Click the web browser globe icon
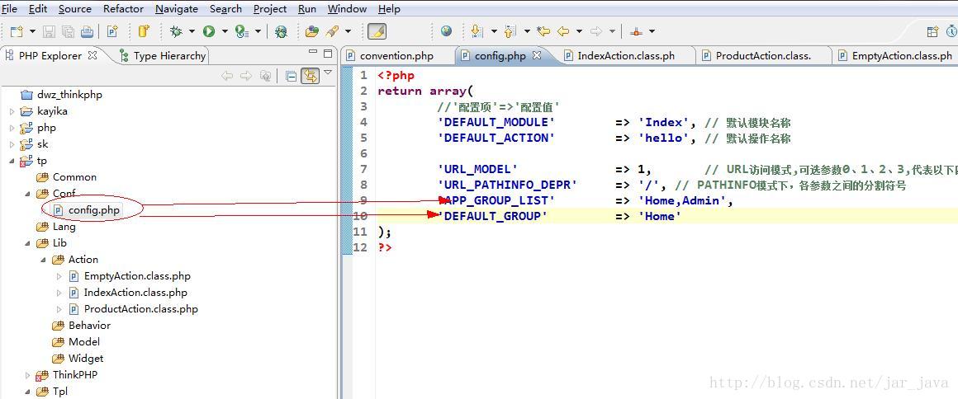 (446, 31)
